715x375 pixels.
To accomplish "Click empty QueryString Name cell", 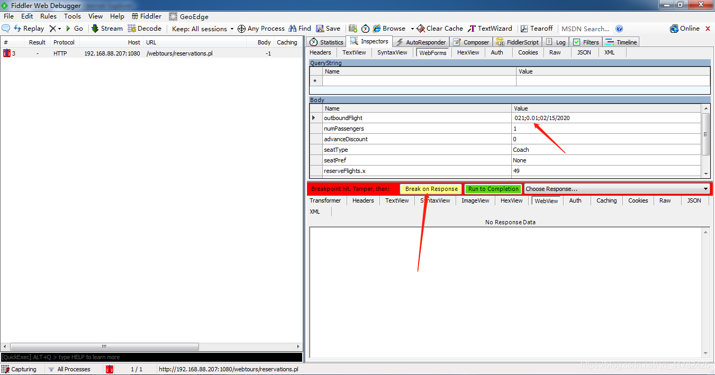I will [419, 81].
